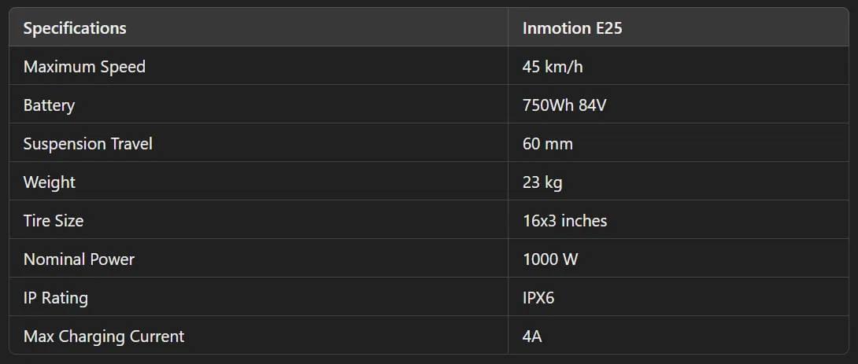Select the Nominal Power label
858x364 pixels.
point(79,259)
